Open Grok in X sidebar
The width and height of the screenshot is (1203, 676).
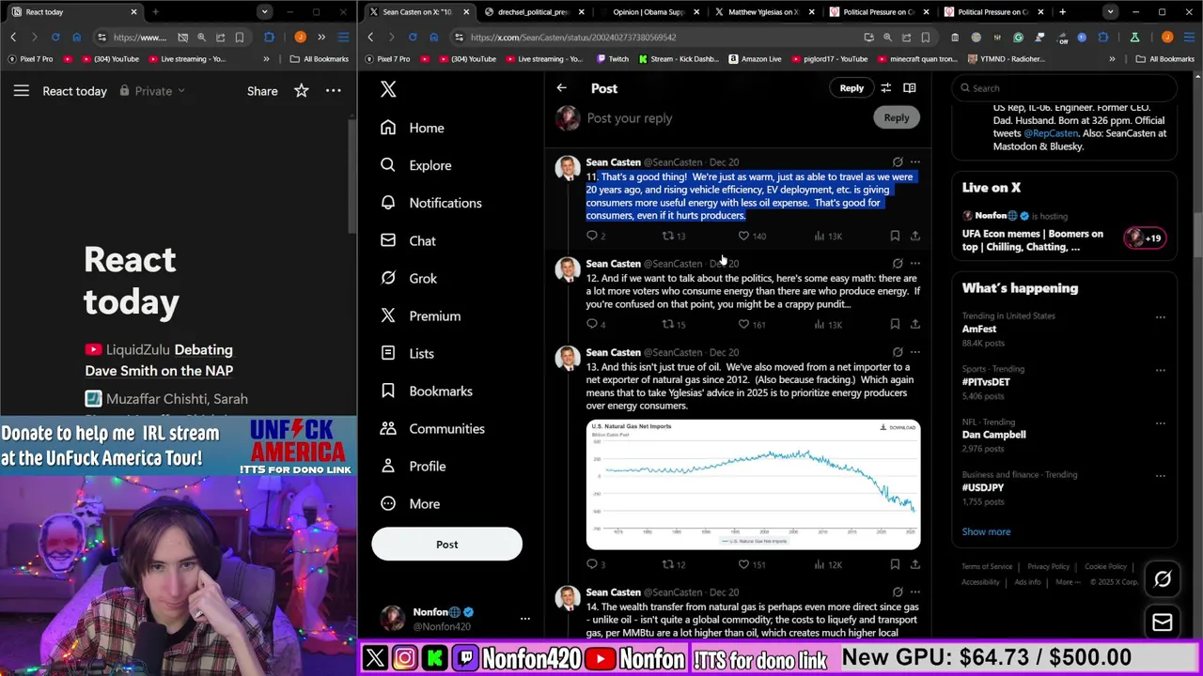(x=409, y=278)
